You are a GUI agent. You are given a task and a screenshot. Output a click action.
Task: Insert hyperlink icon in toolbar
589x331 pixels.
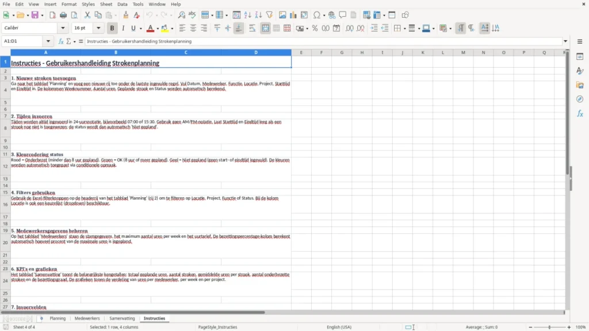pyautogui.click(x=332, y=15)
